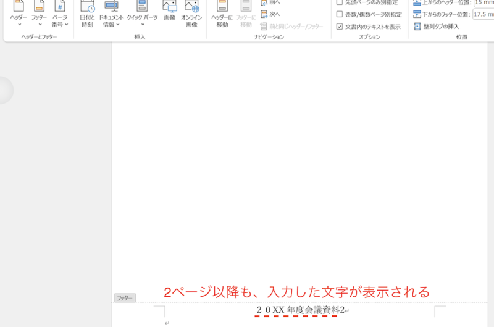Screen dimensions: 494x327
Task: Click the フッター tag label on page
Action: pos(125,298)
